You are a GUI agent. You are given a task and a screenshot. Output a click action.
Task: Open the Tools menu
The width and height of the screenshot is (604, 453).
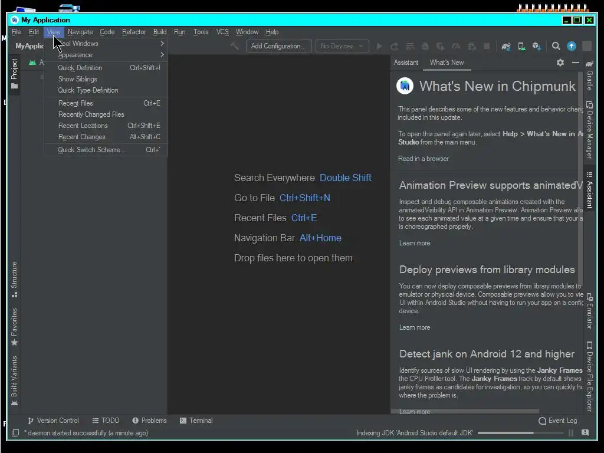click(201, 32)
